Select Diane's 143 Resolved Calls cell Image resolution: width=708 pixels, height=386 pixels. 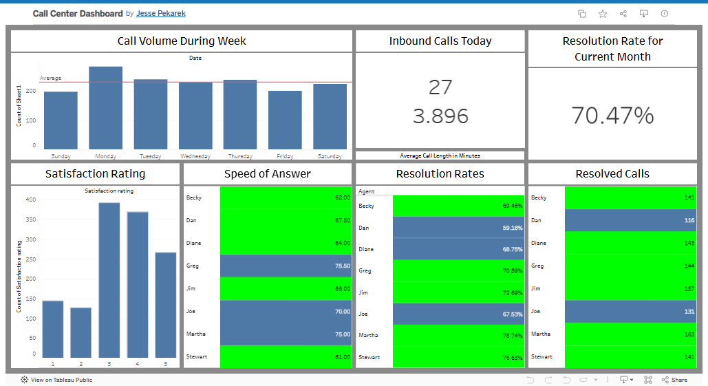[631, 244]
